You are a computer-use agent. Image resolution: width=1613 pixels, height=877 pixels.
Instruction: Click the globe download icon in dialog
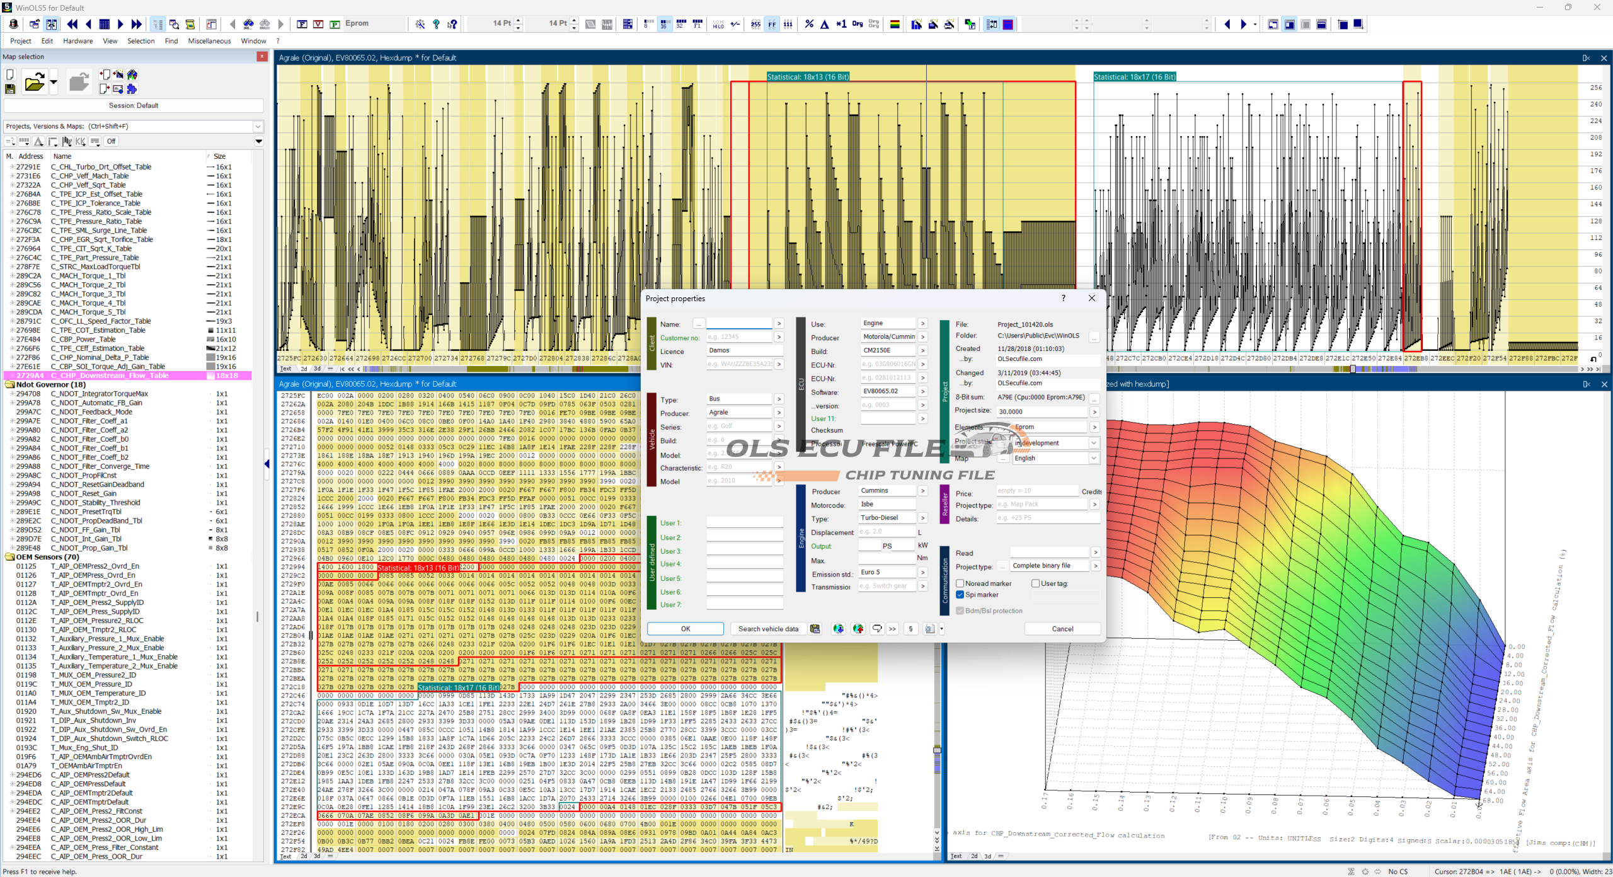(838, 629)
